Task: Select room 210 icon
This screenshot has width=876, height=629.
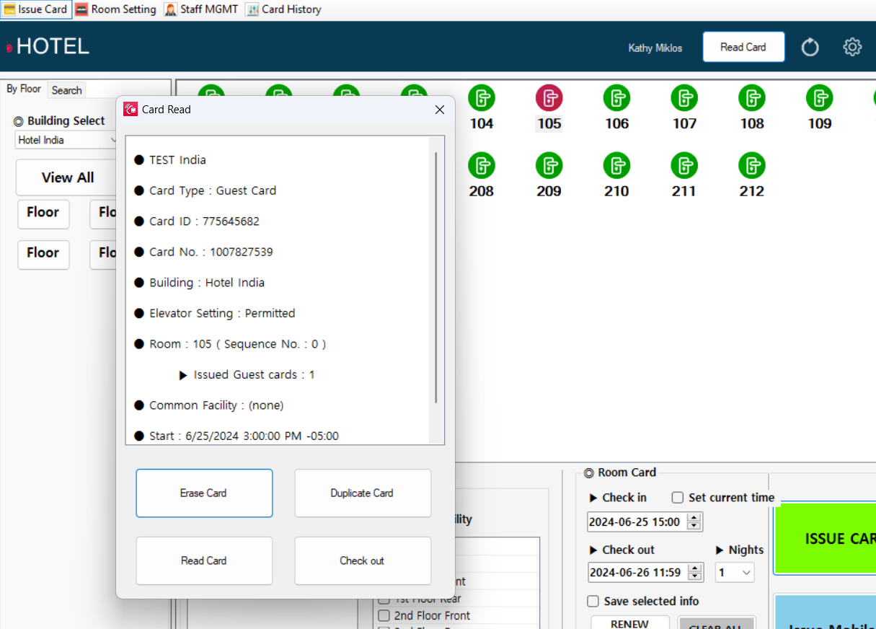Action: point(617,165)
